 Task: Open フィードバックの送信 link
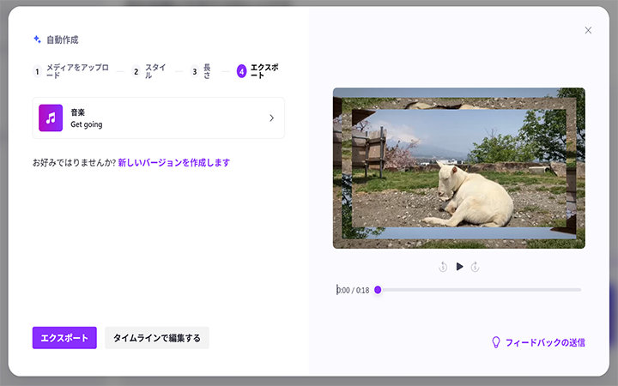click(x=545, y=342)
